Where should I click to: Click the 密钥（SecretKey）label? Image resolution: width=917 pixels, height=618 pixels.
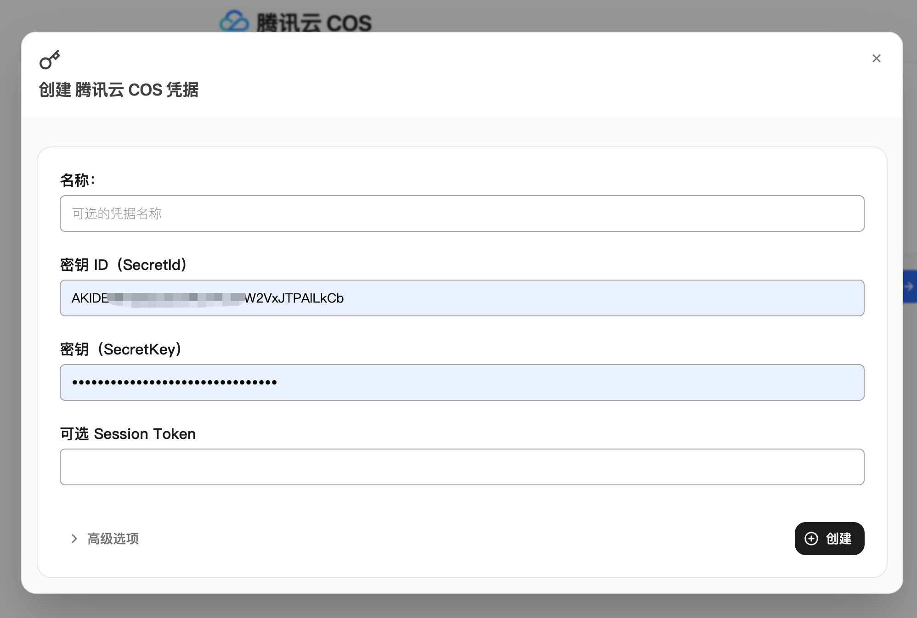click(x=121, y=349)
